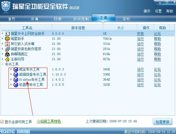Expand the 威金专杀工具 row
Image resolution: width=176 pixels, height=134 pixels.
pyautogui.click(x=11, y=69)
